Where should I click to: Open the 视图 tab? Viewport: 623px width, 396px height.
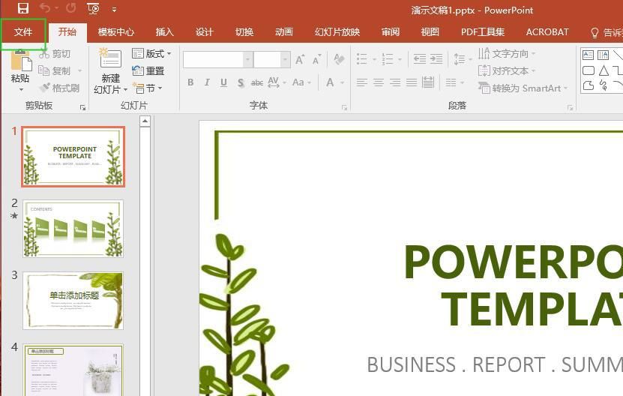pos(430,31)
